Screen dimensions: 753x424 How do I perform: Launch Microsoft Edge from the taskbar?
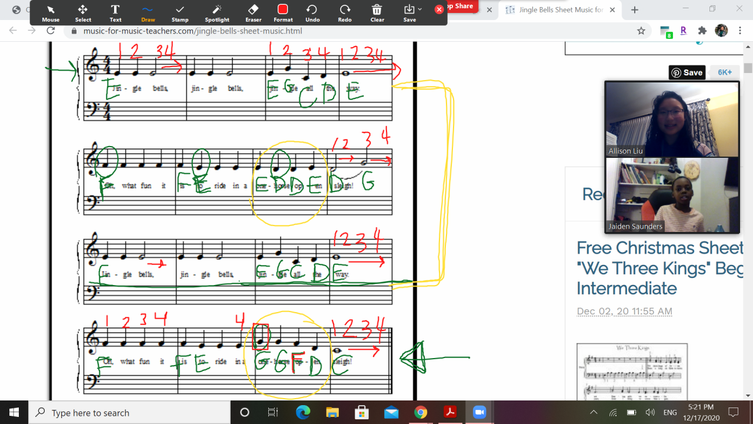[x=303, y=412]
